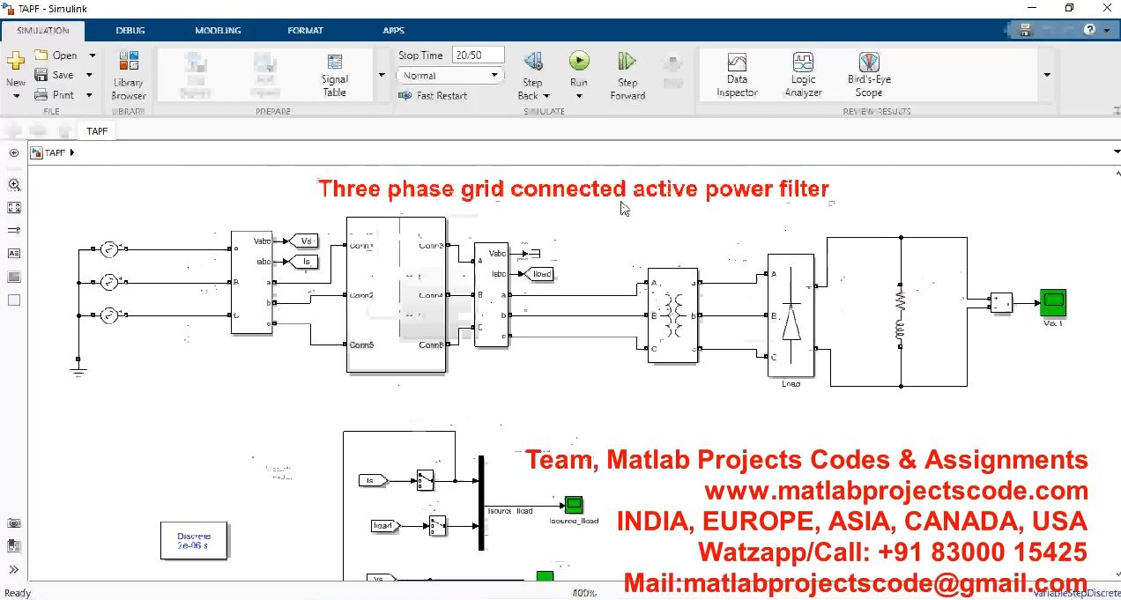Open the Help dropdown arrow at top right
The image size is (1121, 600).
point(1105,30)
